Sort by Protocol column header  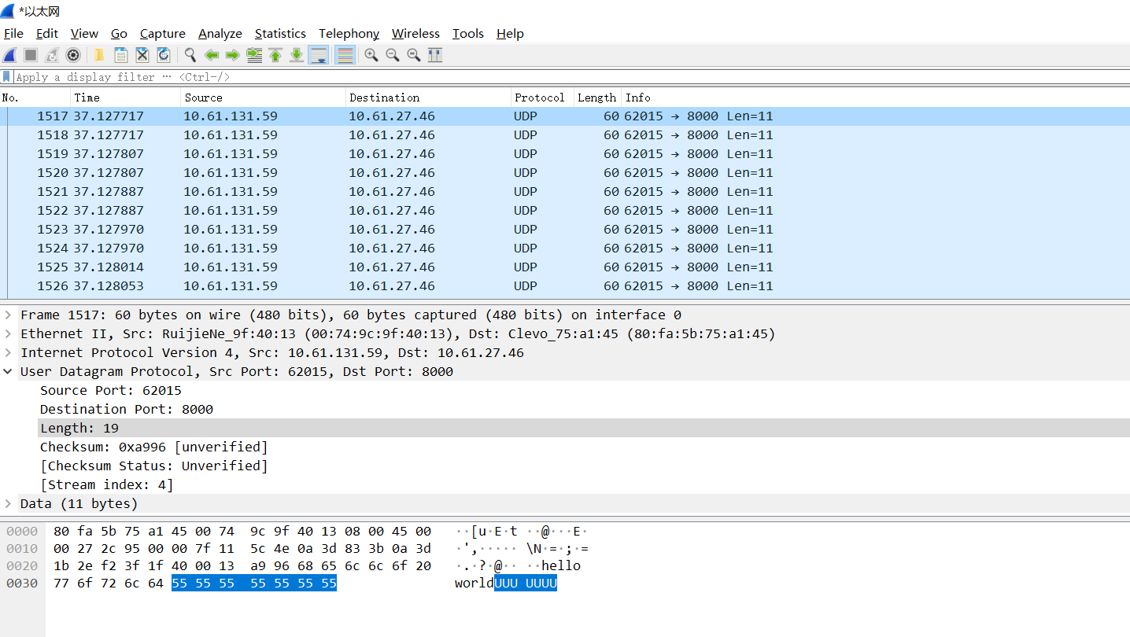543,98
